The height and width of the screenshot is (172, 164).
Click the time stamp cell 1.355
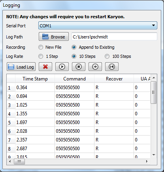click(35, 114)
